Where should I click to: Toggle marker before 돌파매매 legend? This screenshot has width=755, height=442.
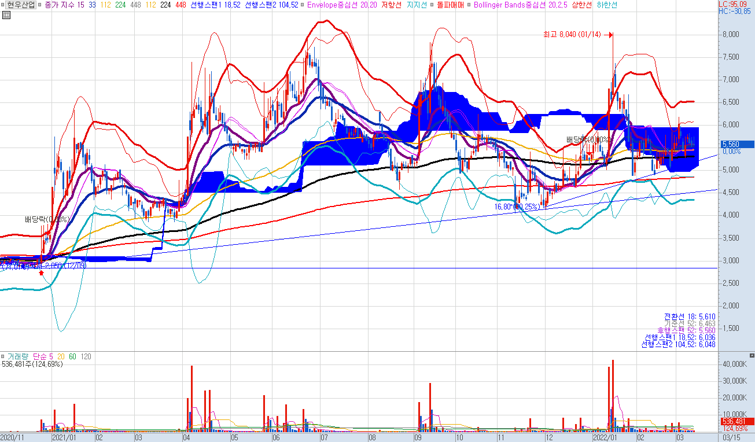pyautogui.click(x=432, y=5)
